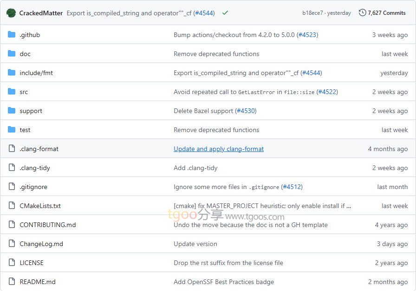Open the ChangeLog.md file

click(41, 244)
